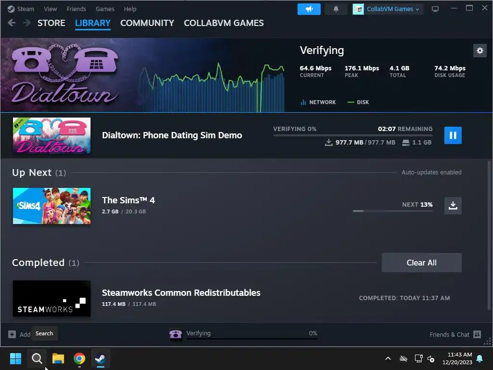Open the Help menu

coord(130,9)
